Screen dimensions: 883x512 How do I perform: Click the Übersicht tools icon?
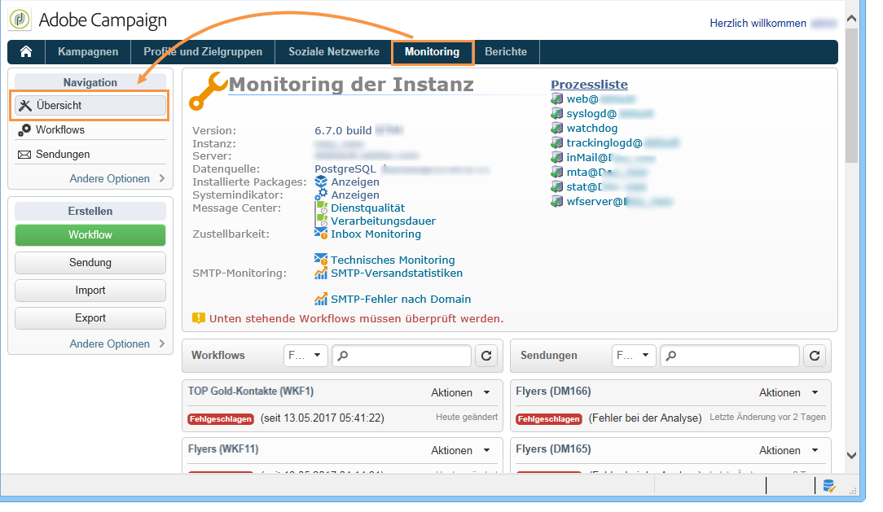point(25,105)
